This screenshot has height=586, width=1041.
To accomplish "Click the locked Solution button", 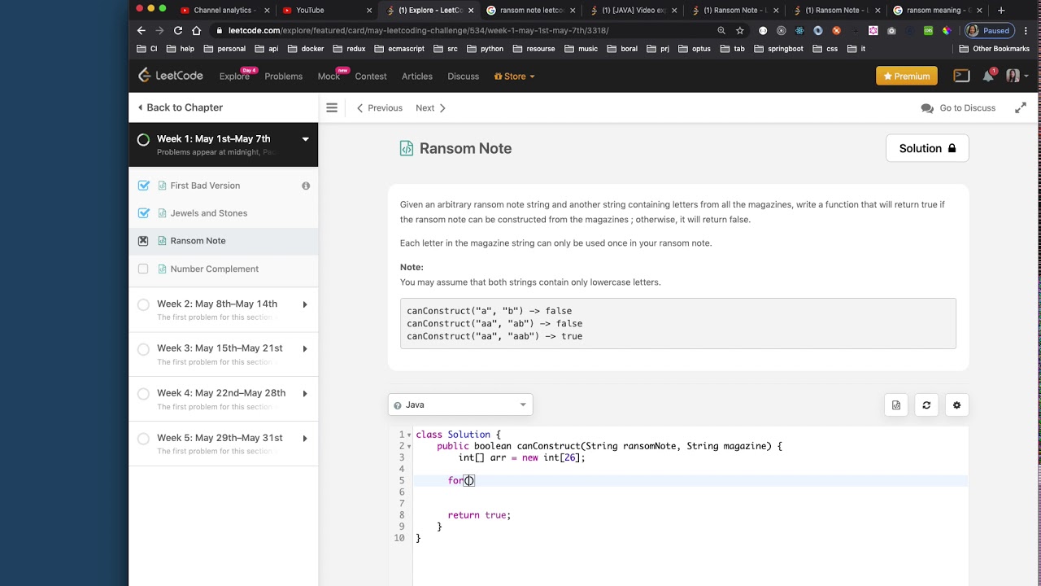I will (x=927, y=148).
